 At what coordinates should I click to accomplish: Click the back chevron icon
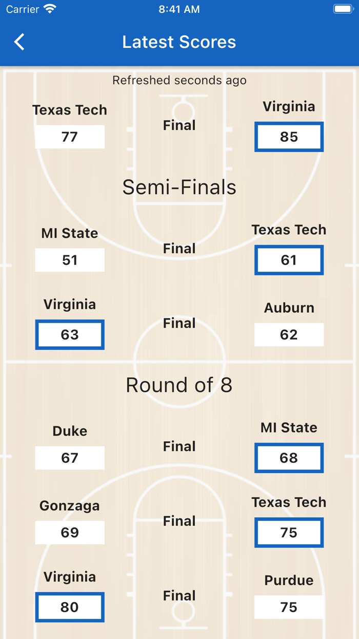[19, 42]
